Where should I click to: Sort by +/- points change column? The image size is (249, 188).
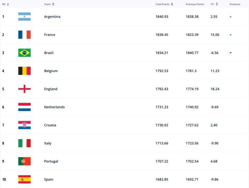214,4
